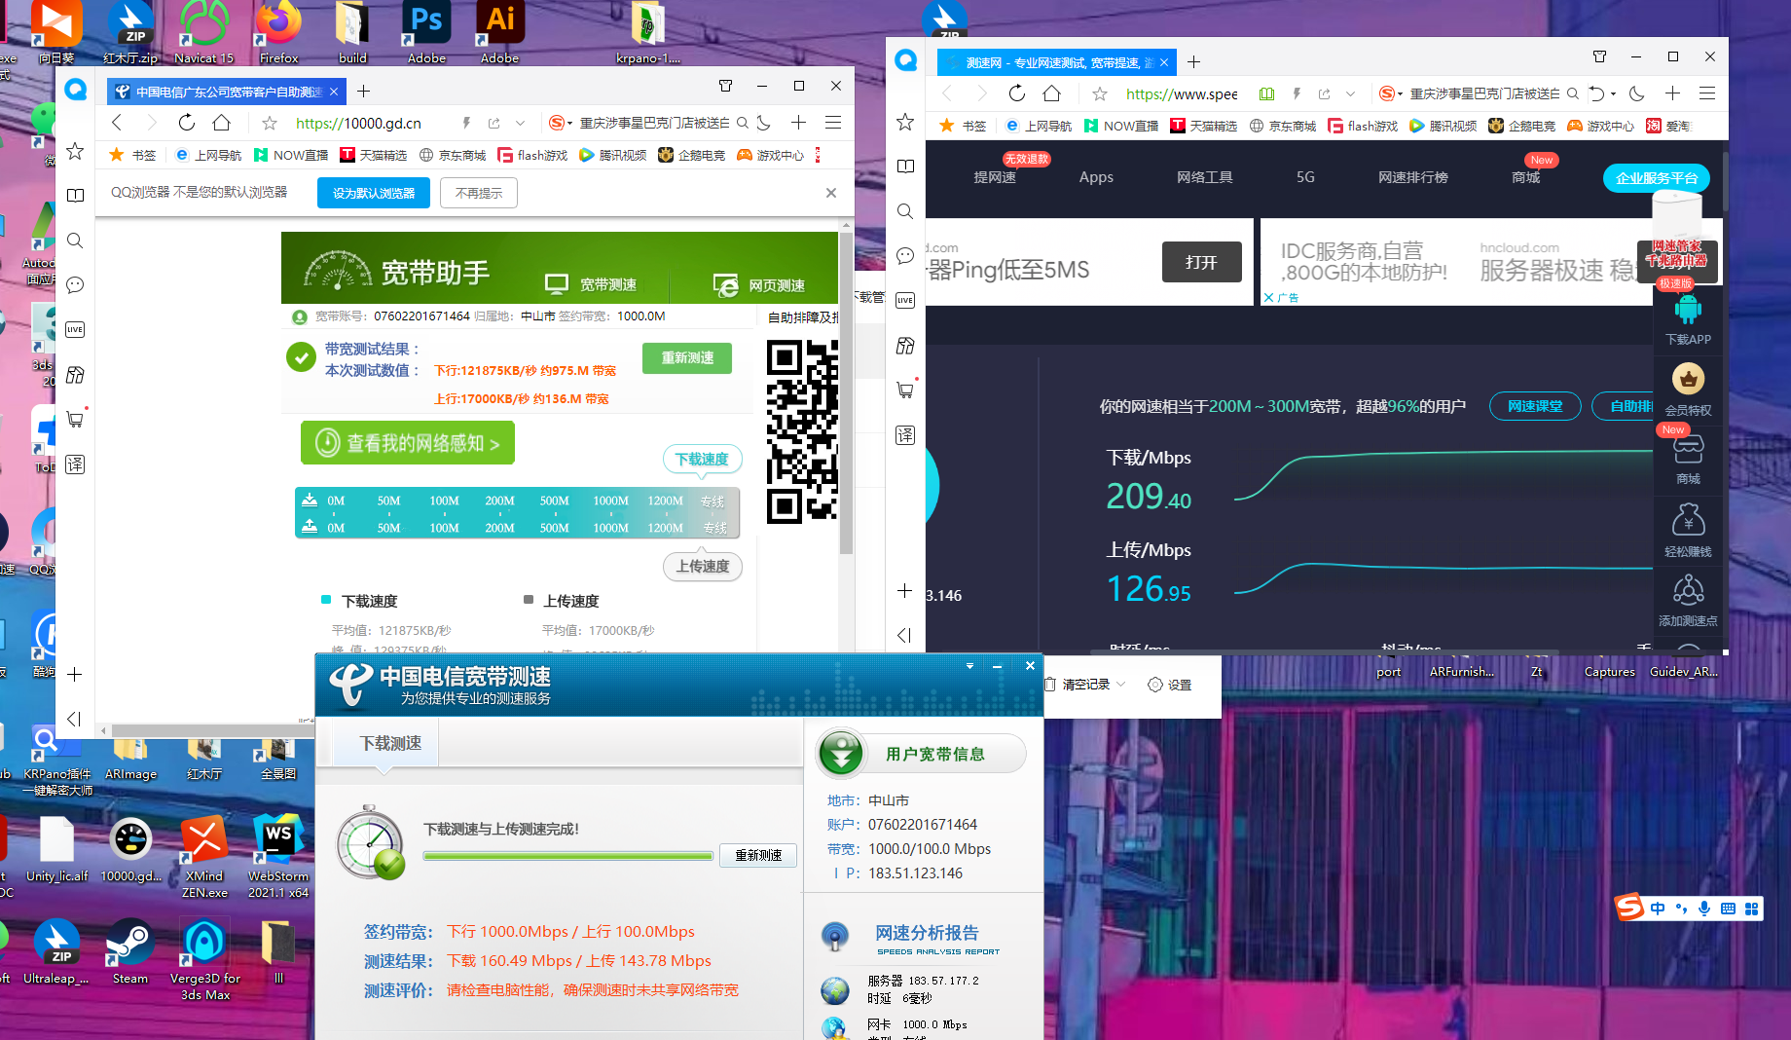This screenshot has height=1040, width=1791.
Task: Open a new tab in the 测速网 browser
Action: (1193, 62)
